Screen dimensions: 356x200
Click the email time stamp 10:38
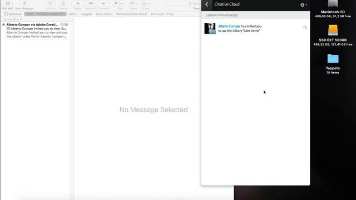tap(64, 24)
